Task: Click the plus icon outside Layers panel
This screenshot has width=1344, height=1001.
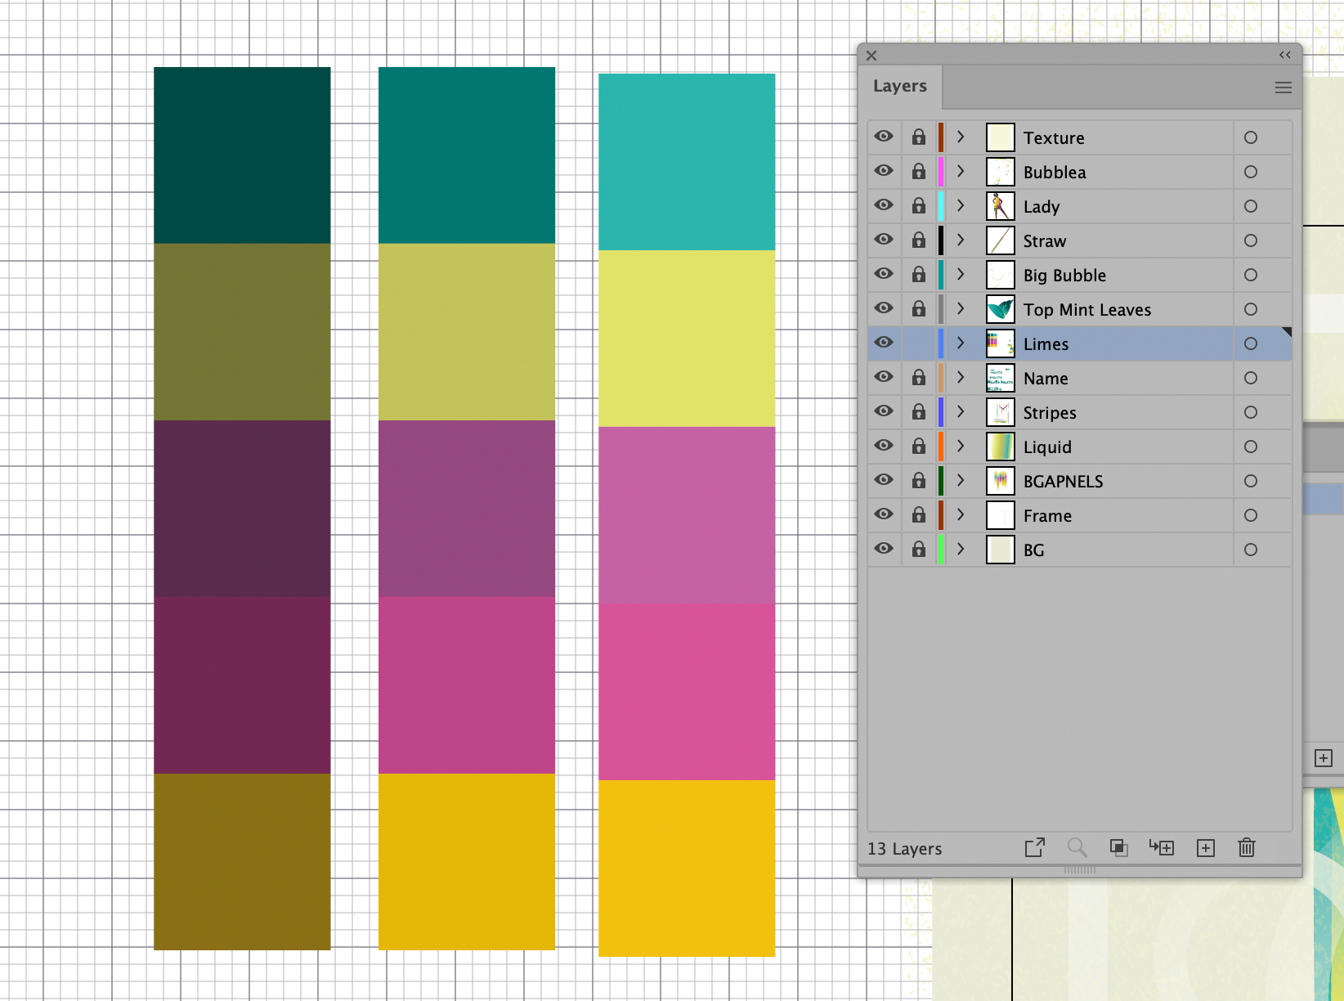Action: [x=1324, y=758]
